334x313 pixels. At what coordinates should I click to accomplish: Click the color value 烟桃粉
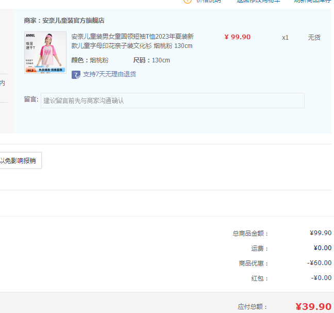[99, 60]
